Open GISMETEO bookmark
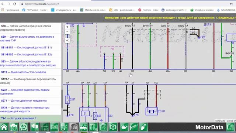Viewport: 236px width, 133px height. pos(226,10)
